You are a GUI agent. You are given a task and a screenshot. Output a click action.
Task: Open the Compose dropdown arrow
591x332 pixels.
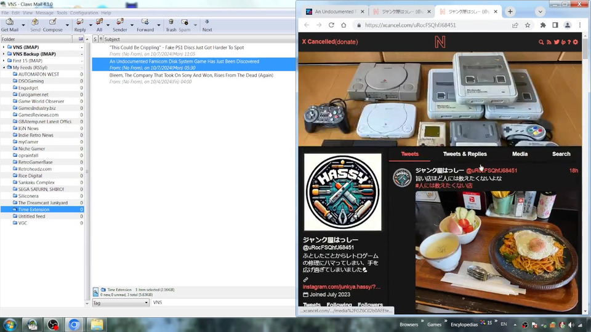coord(67,25)
